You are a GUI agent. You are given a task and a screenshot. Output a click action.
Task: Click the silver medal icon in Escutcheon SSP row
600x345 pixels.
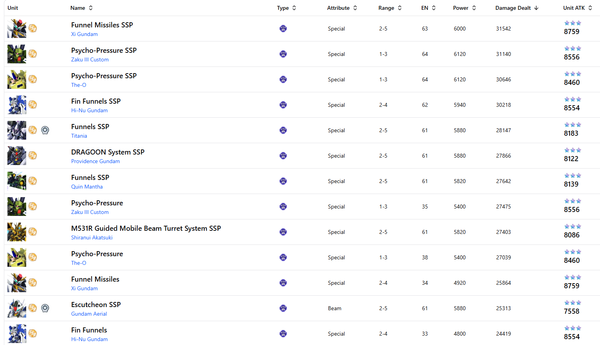(45, 308)
